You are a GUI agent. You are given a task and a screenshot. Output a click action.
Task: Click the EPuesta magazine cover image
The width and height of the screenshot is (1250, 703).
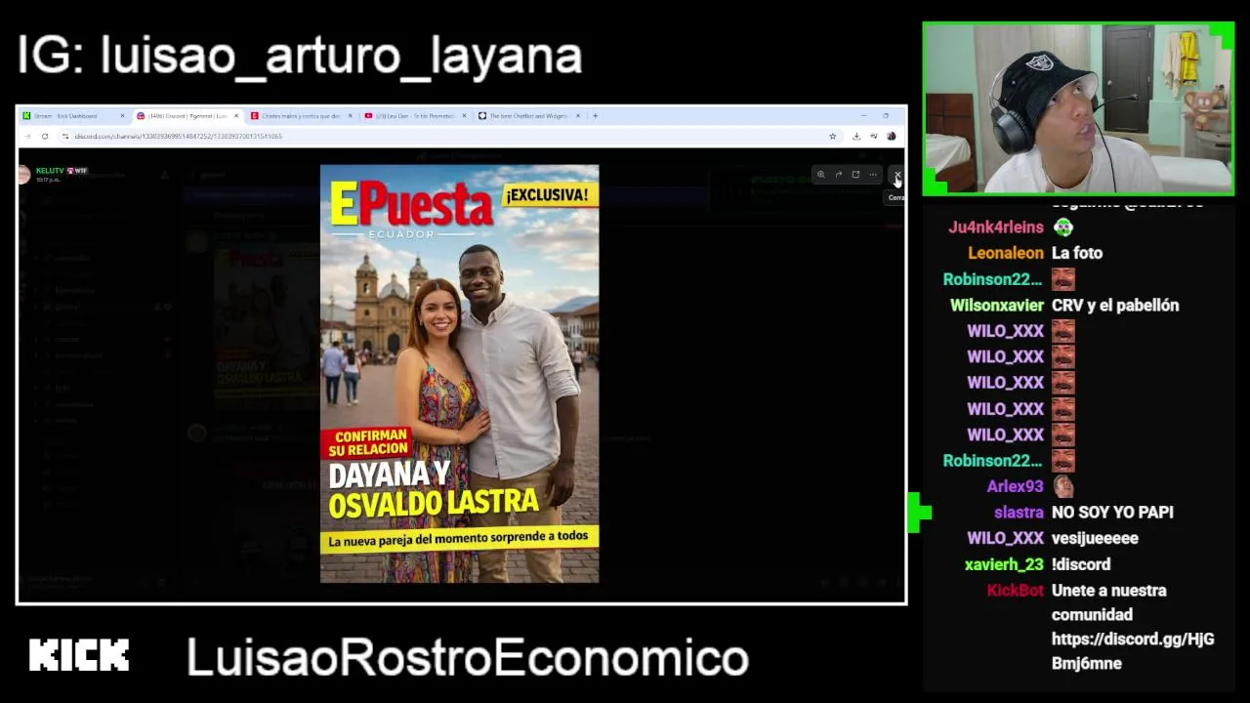pyautogui.click(x=459, y=374)
